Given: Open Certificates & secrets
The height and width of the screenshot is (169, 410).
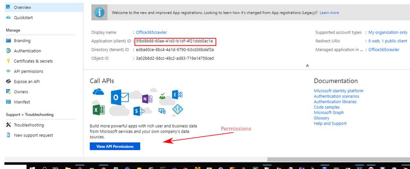Looking at the screenshot, I should click(x=33, y=61).
